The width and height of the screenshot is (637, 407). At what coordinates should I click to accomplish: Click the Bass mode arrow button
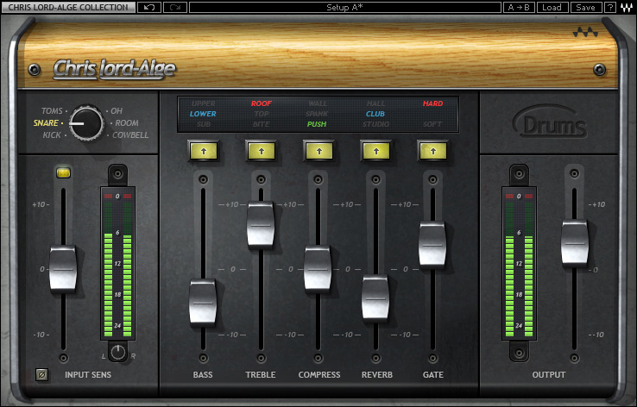pyautogui.click(x=204, y=152)
